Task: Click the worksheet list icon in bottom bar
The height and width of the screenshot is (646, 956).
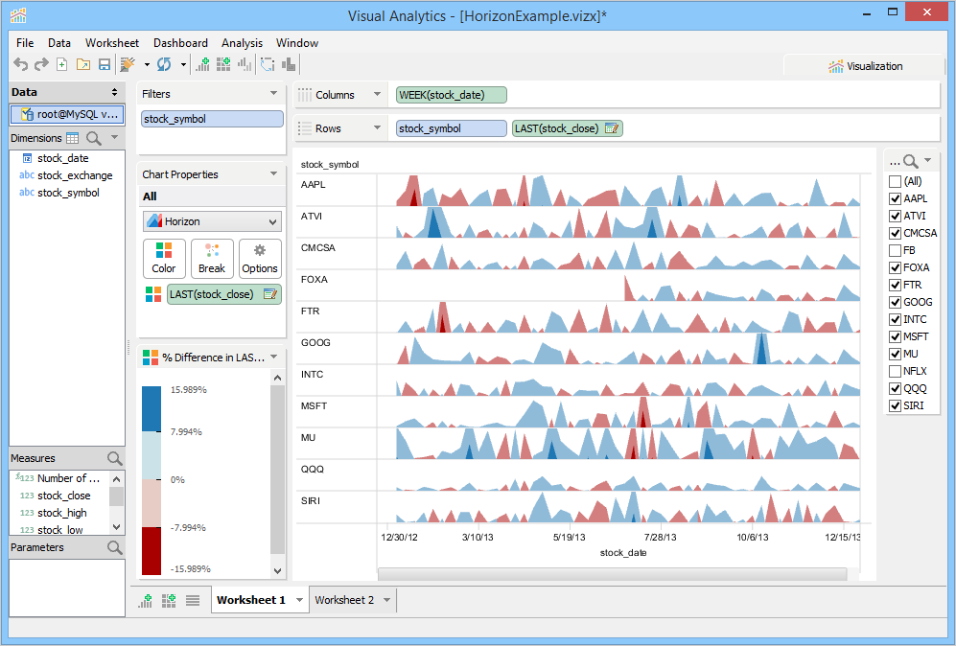Action: click(x=193, y=600)
